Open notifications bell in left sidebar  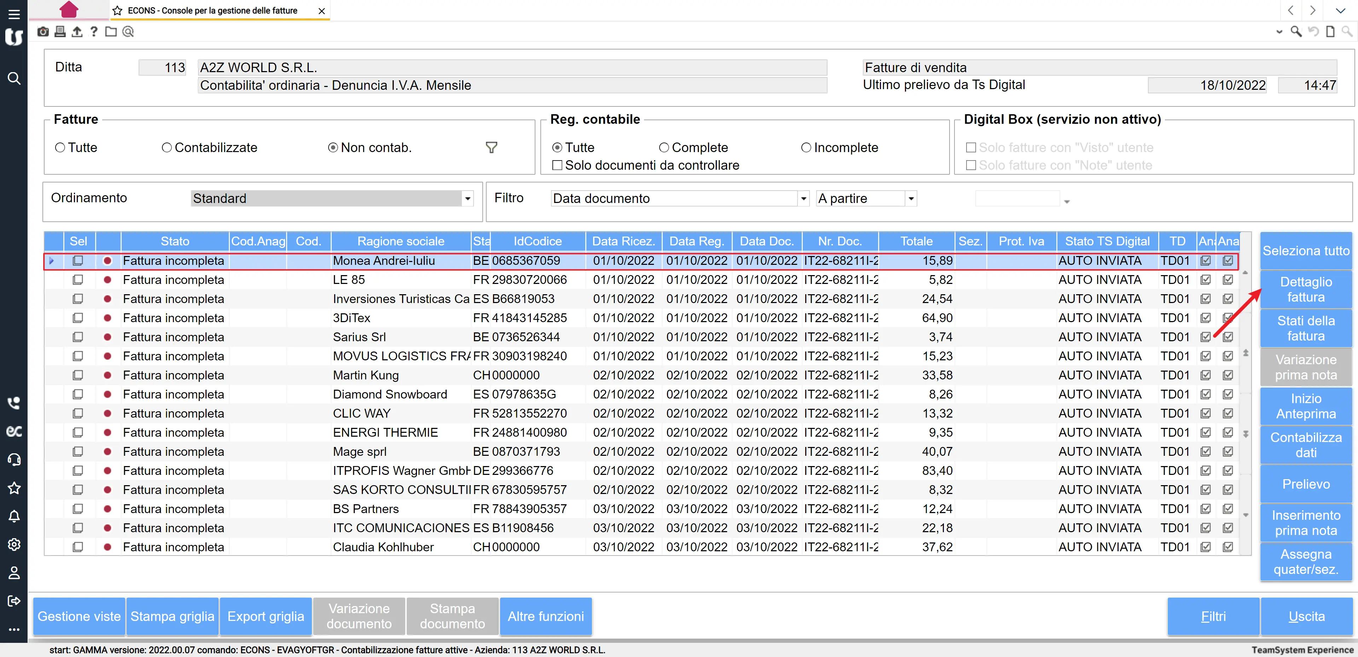pyautogui.click(x=14, y=516)
